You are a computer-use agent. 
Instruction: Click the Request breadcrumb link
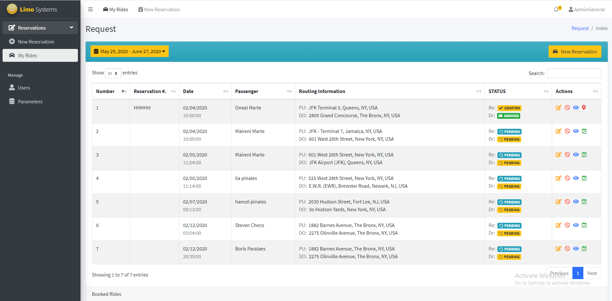[x=580, y=28]
